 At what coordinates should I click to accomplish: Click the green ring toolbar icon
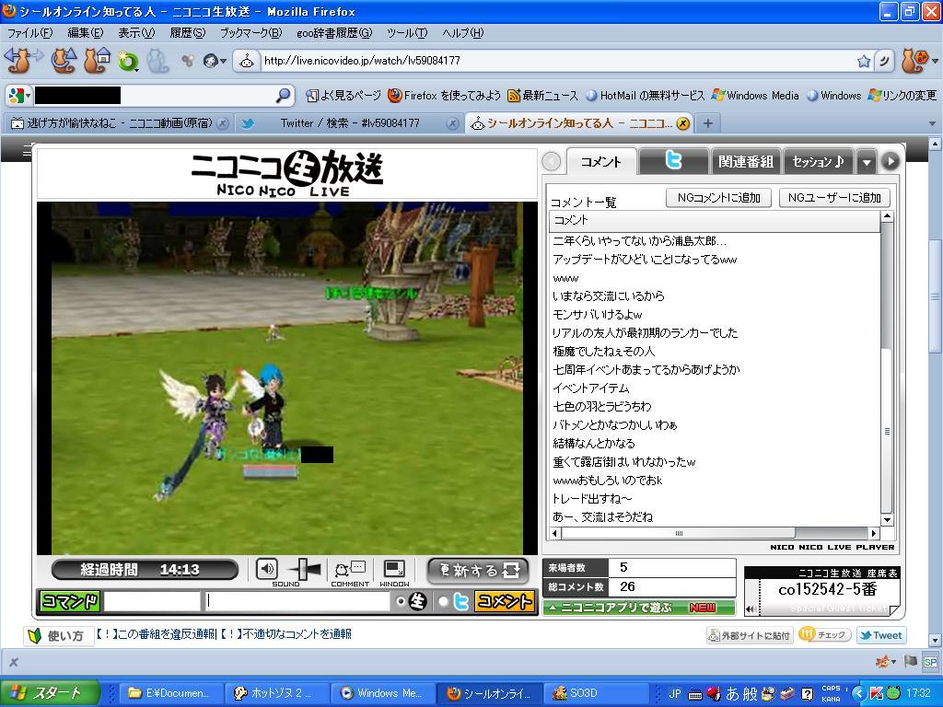128,62
